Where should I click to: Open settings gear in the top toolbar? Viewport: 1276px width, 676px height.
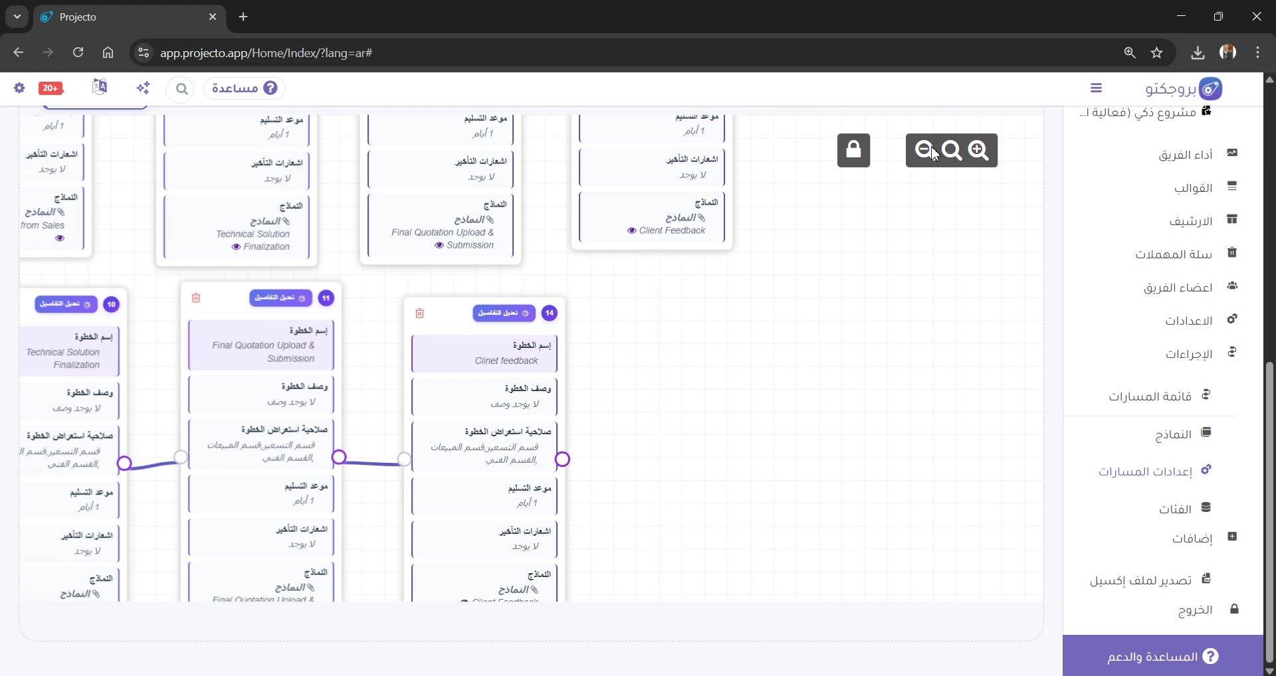click(x=19, y=88)
